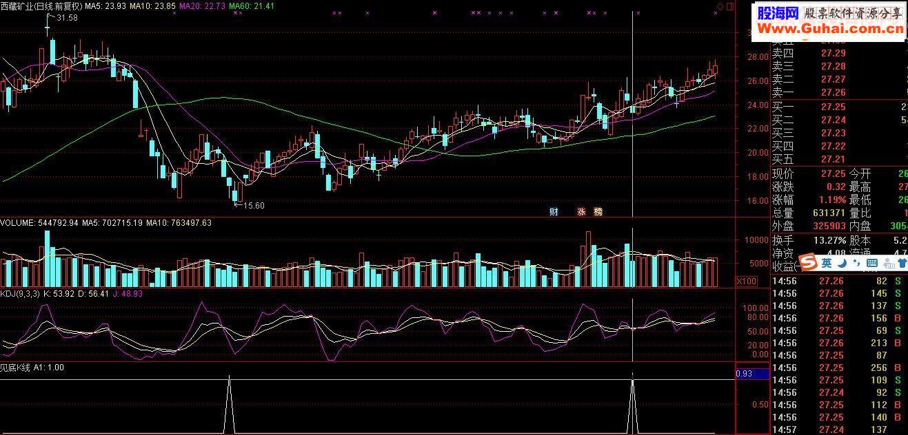Click the 卖三 ask row at 27.28
908x435 pixels.
[x=838, y=66]
